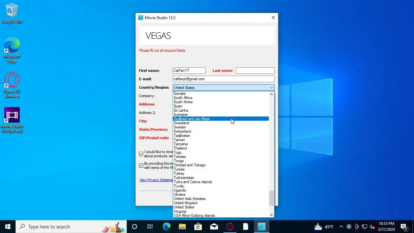This screenshot has width=414, height=233.
Task: Open Microsoft Store from the taskbar
Action: (x=198, y=227)
